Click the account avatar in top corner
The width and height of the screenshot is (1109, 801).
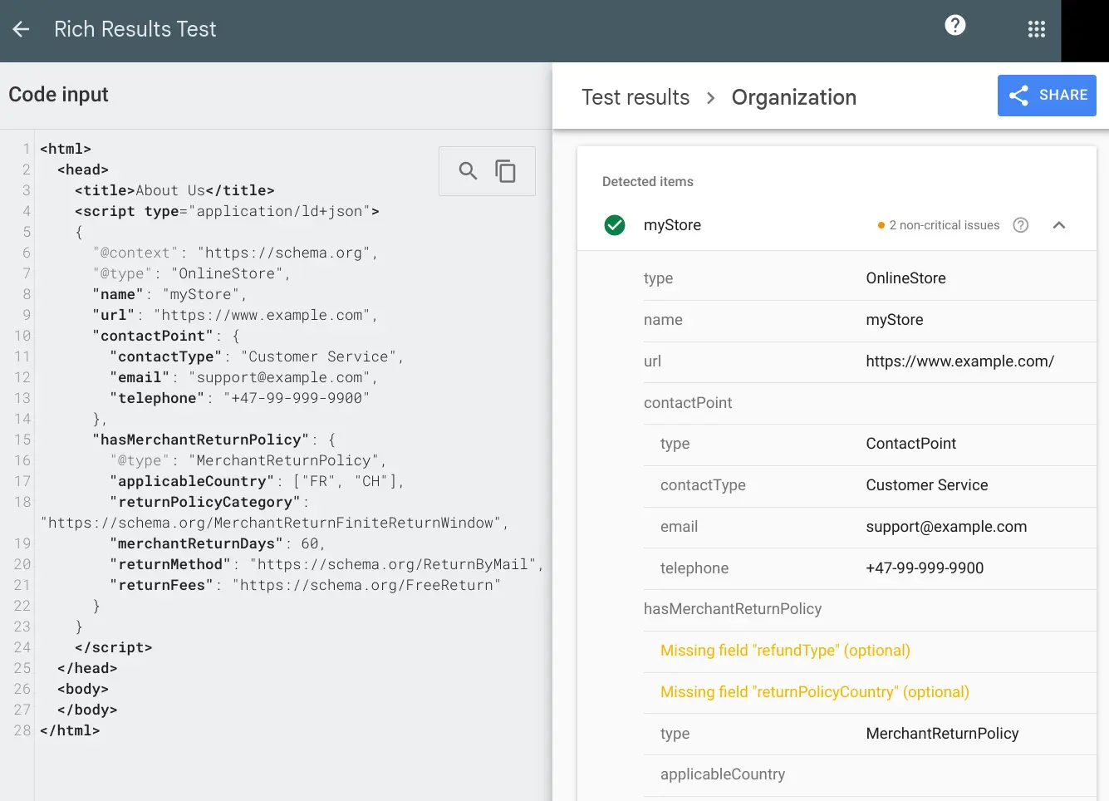(x=1085, y=31)
